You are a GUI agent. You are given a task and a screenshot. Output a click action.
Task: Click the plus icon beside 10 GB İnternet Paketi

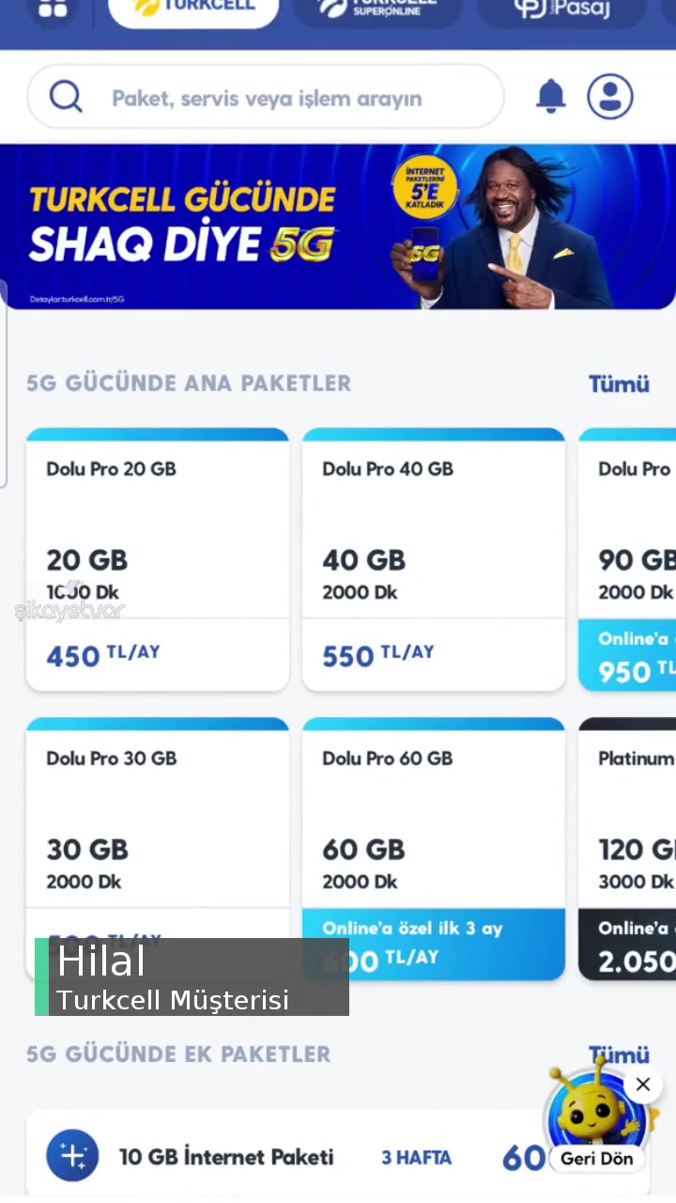[72, 1156]
